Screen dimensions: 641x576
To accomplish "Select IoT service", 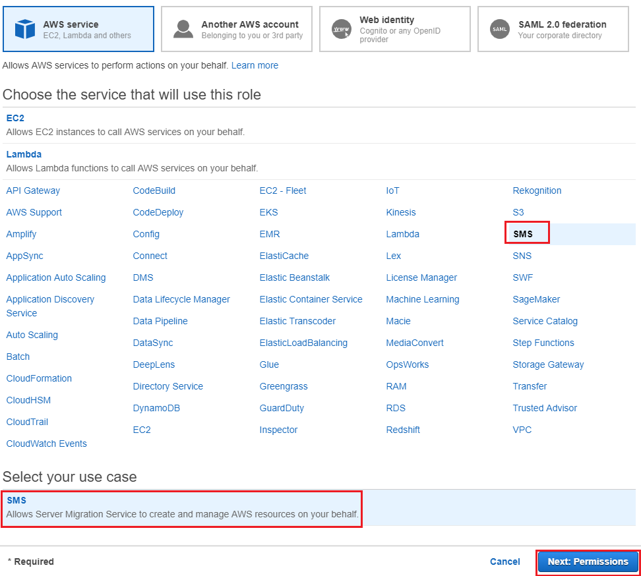I will (x=393, y=190).
